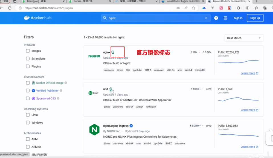Click info icon beside Verified Publisher
Screen dimensions: 273x158
pyautogui.click(x=61, y=91)
